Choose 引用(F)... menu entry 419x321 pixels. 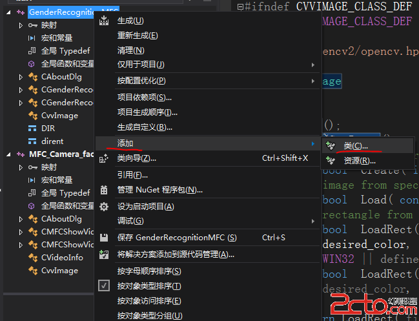click(209, 175)
